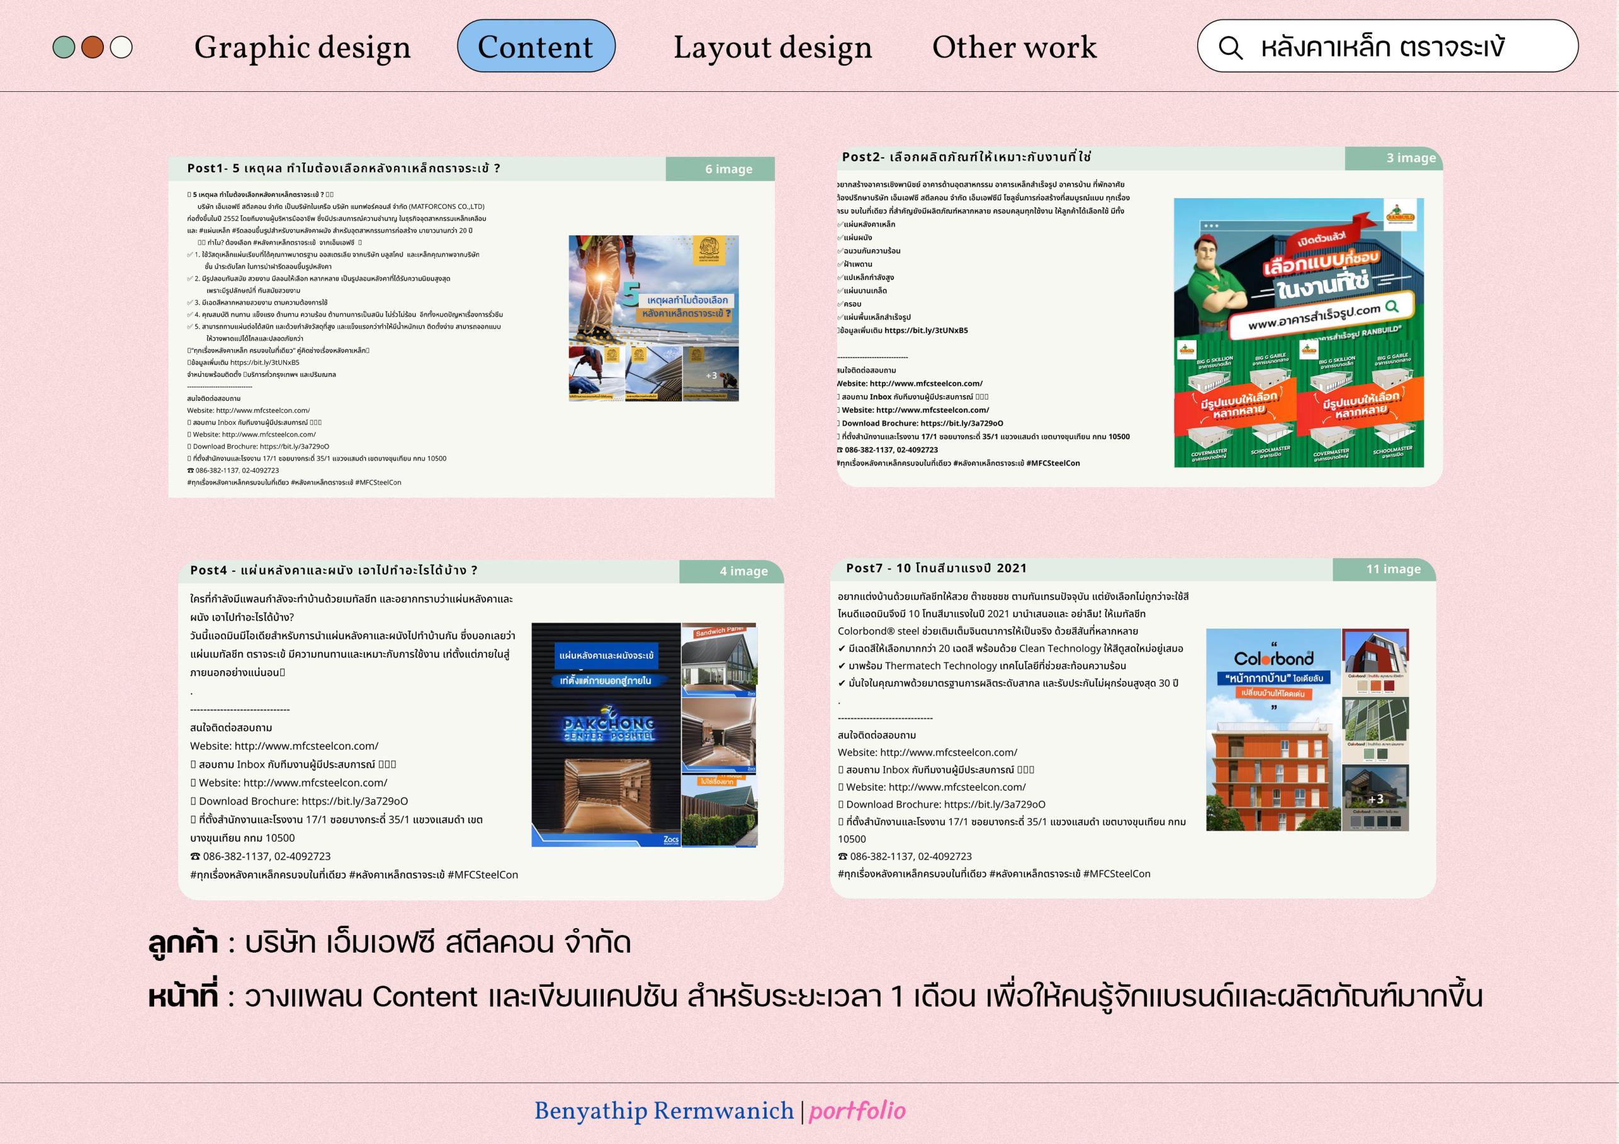Viewport: 1619px width, 1144px height.
Task: Click the +3 overlay on Post7 thumbnails
Action: point(1375,799)
